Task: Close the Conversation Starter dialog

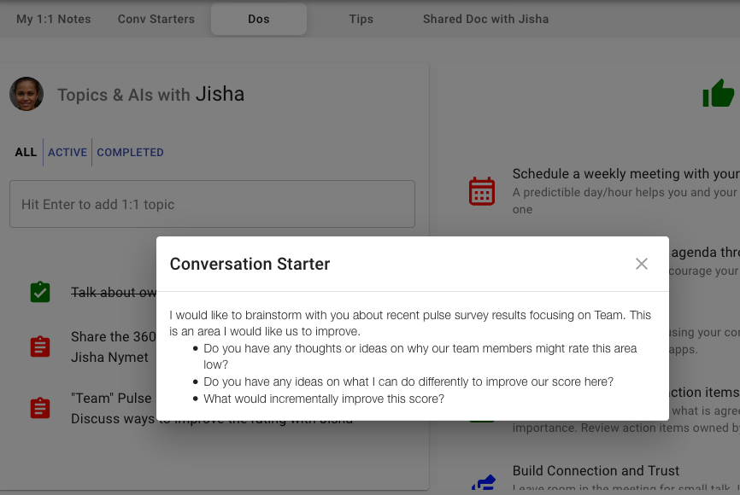Action: click(x=642, y=264)
